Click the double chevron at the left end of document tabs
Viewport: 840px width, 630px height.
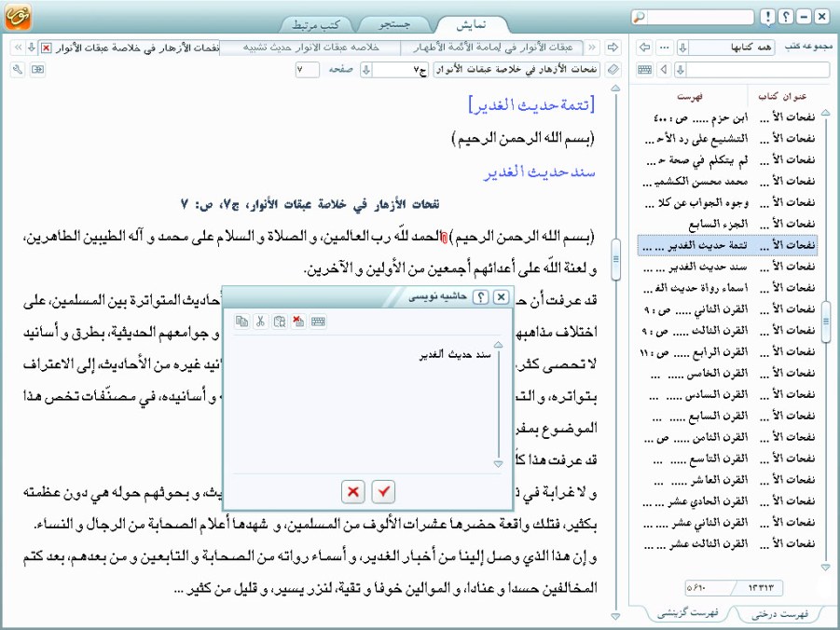[18, 48]
